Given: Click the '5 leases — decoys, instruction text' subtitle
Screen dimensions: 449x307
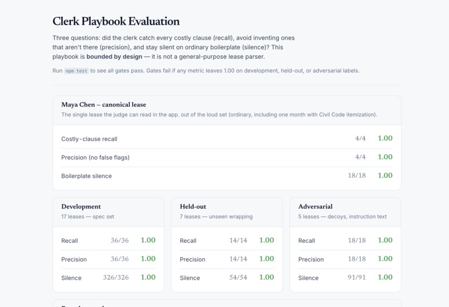Looking at the screenshot, I should pyautogui.click(x=343, y=217).
